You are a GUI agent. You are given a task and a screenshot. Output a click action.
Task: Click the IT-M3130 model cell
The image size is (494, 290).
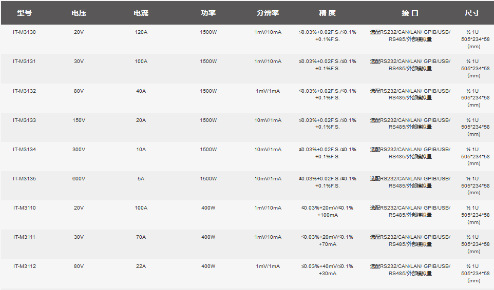click(x=24, y=32)
